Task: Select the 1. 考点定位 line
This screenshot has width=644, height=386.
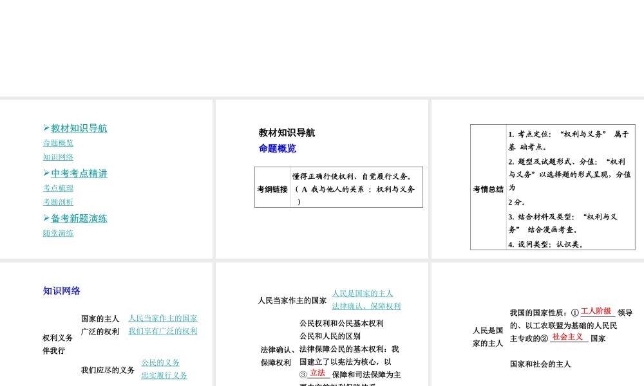Action: 569,140
